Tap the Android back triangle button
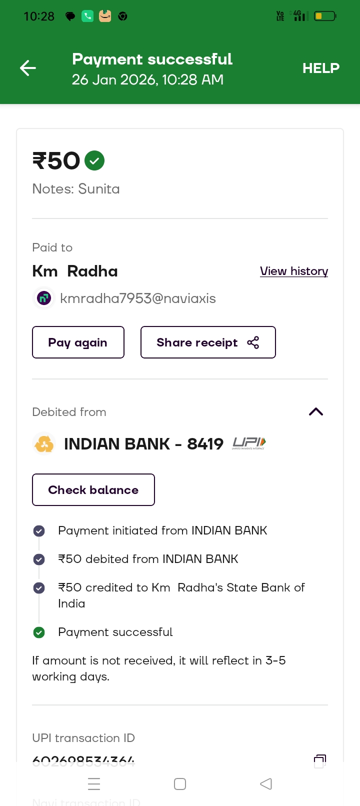The height and width of the screenshot is (806, 360). click(x=266, y=784)
